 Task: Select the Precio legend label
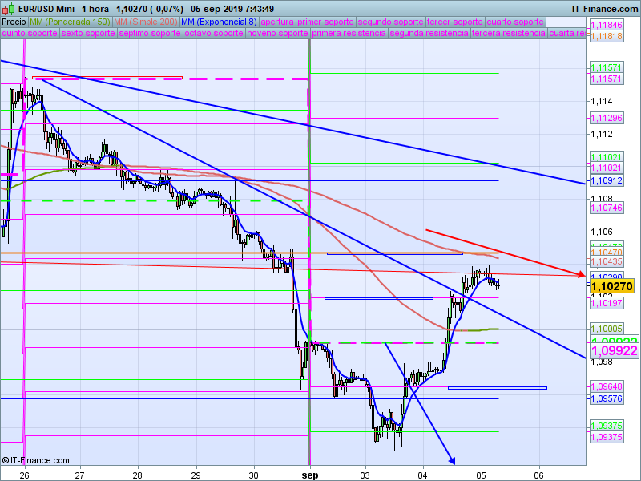[14, 22]
